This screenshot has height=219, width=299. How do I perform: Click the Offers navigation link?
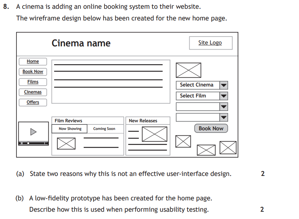pyautogui.click(x=33, y=103)
